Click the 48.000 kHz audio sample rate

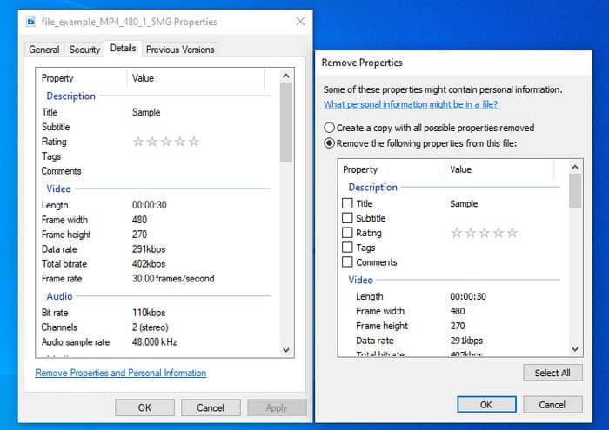[x=154, y=342]
